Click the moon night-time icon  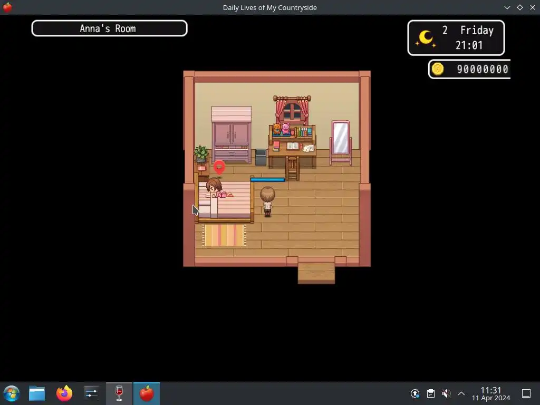[x=426, y=38]
